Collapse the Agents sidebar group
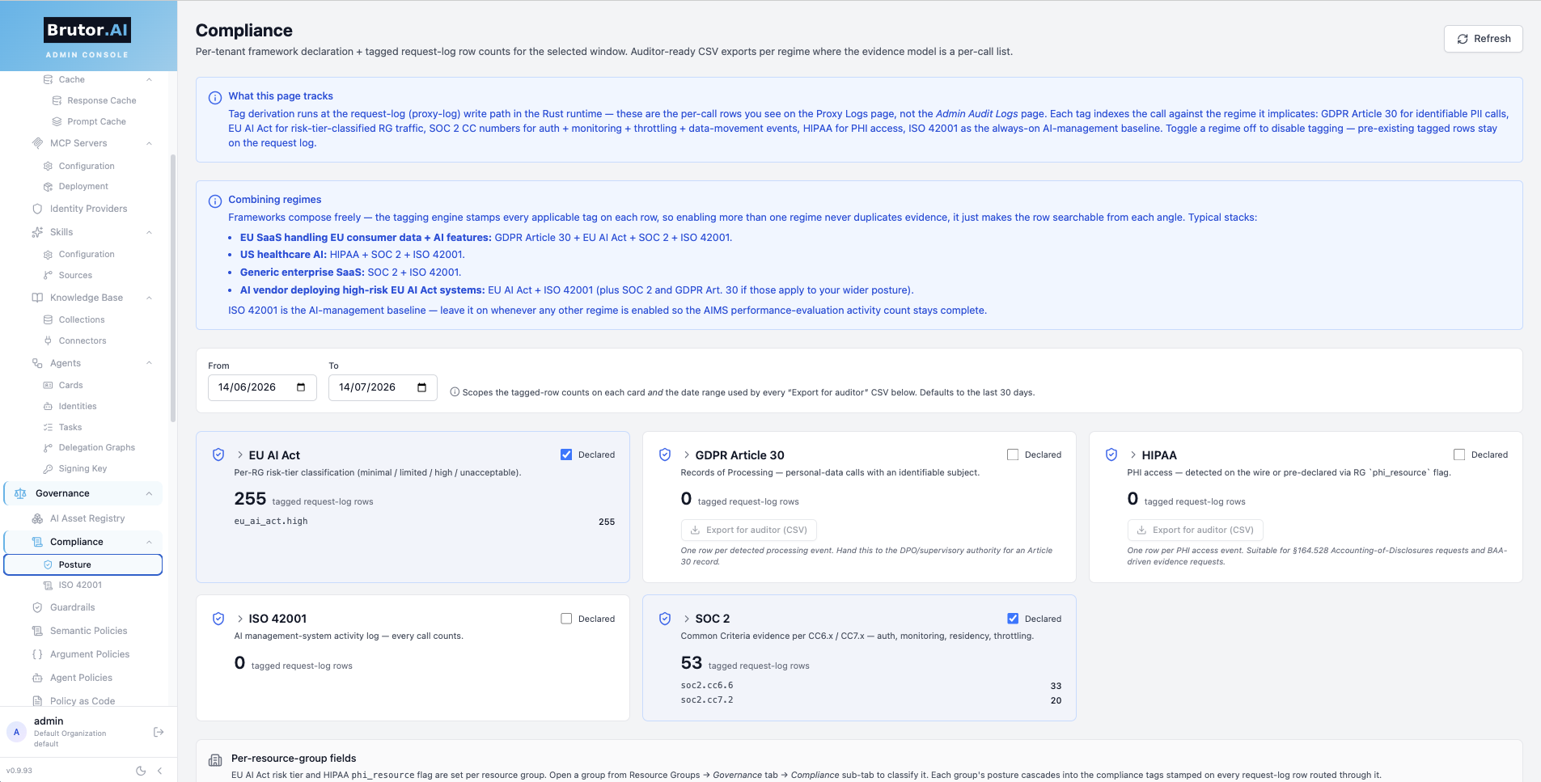The image size is (1541, 782). pos(149,363)
